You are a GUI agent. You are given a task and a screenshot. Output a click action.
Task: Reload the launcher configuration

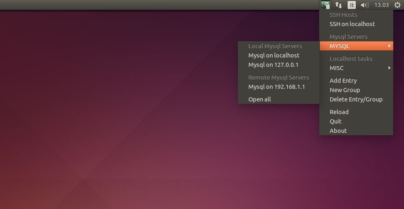339,112
